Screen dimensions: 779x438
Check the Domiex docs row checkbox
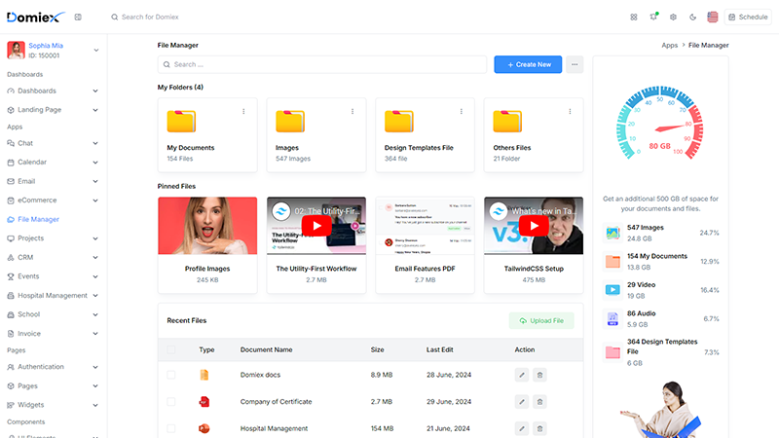(x=171, y=375)
